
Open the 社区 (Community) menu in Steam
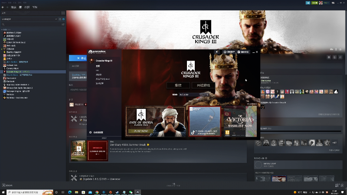coord(27,7)
